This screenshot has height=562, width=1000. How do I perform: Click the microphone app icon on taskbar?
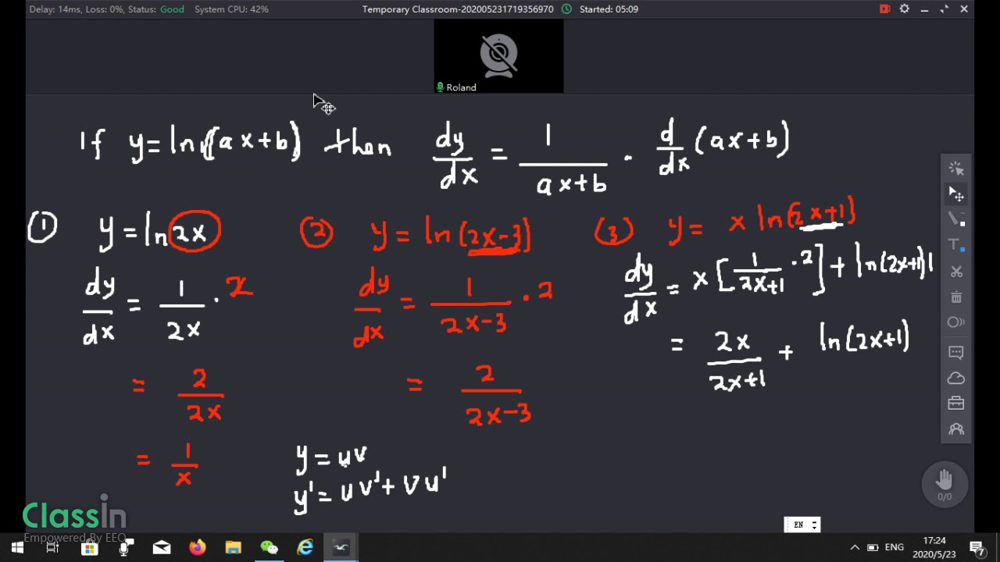click(125, 548)
